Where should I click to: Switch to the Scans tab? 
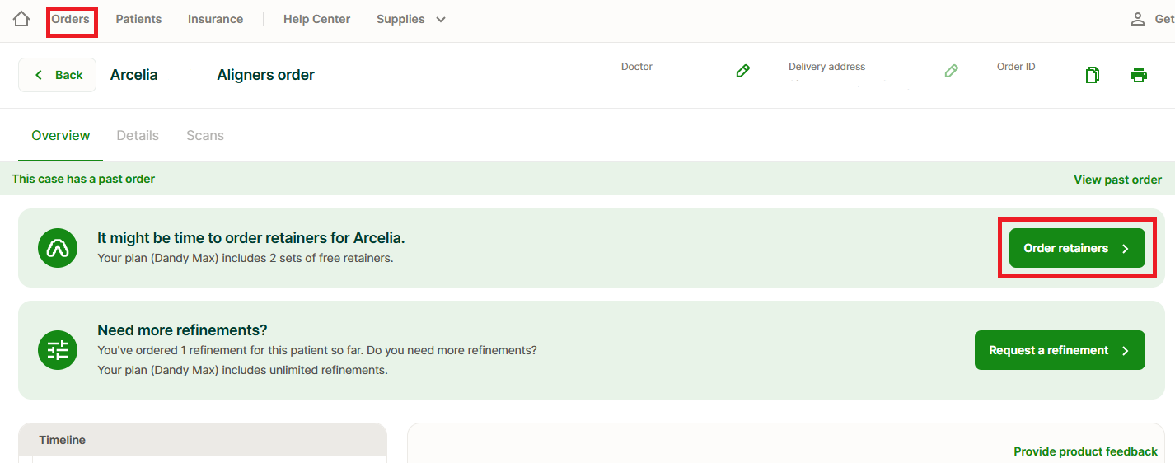205,135
